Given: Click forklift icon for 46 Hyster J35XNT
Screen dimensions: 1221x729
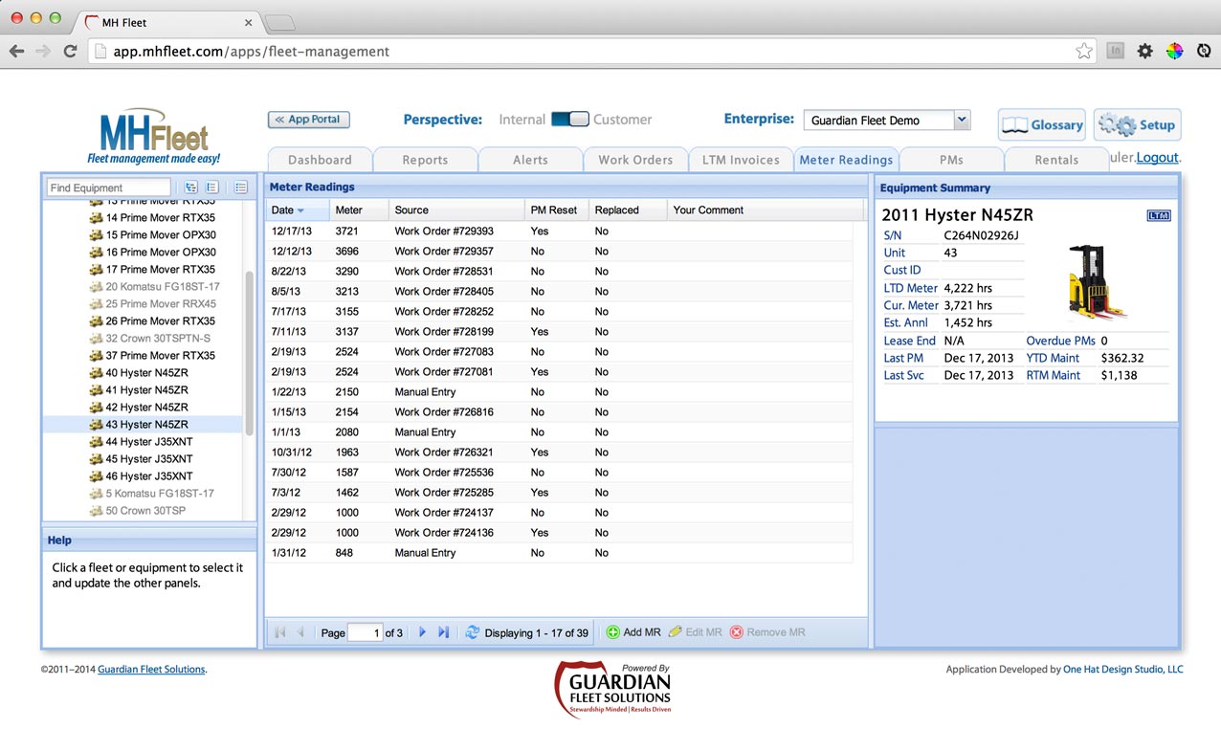Looking at the screenshot, I should tap(96, 476).
